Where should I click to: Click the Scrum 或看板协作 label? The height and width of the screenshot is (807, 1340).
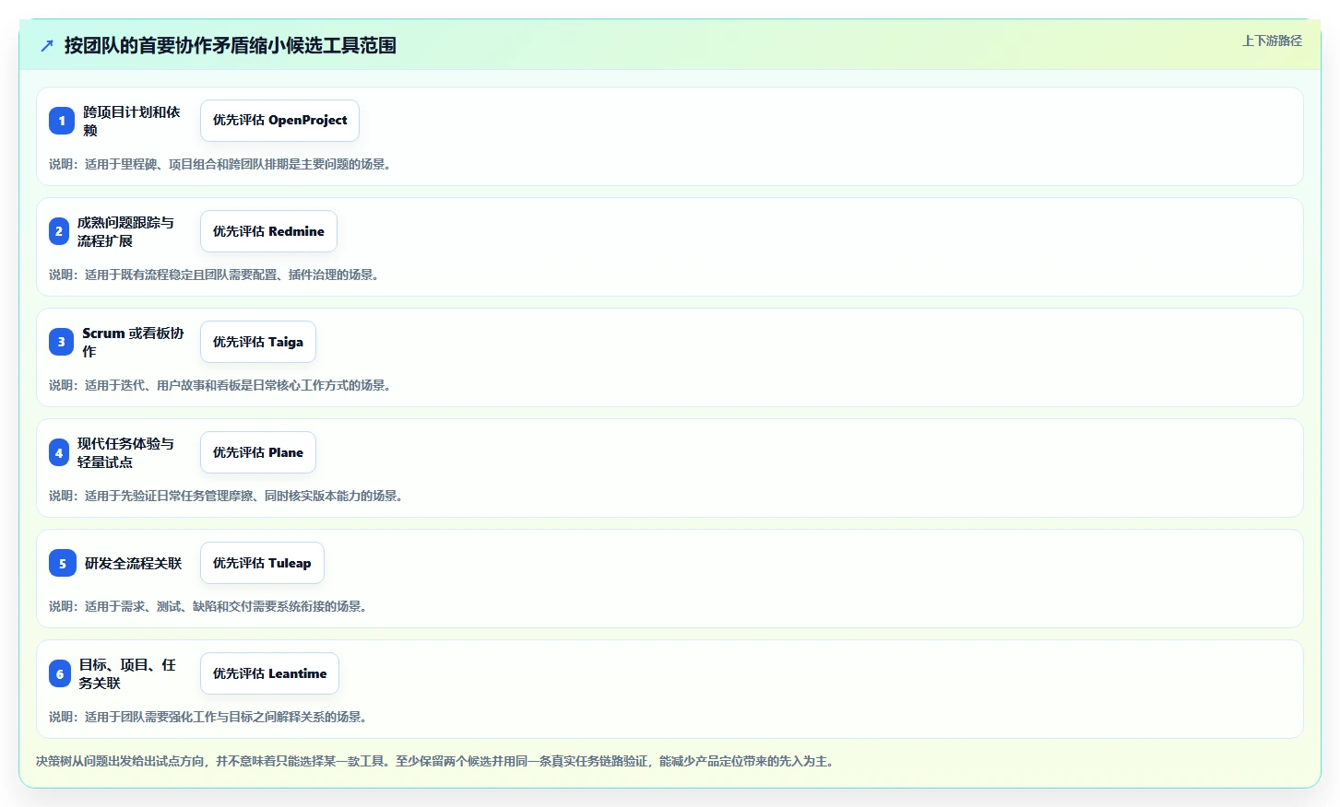tap(133, 342)
